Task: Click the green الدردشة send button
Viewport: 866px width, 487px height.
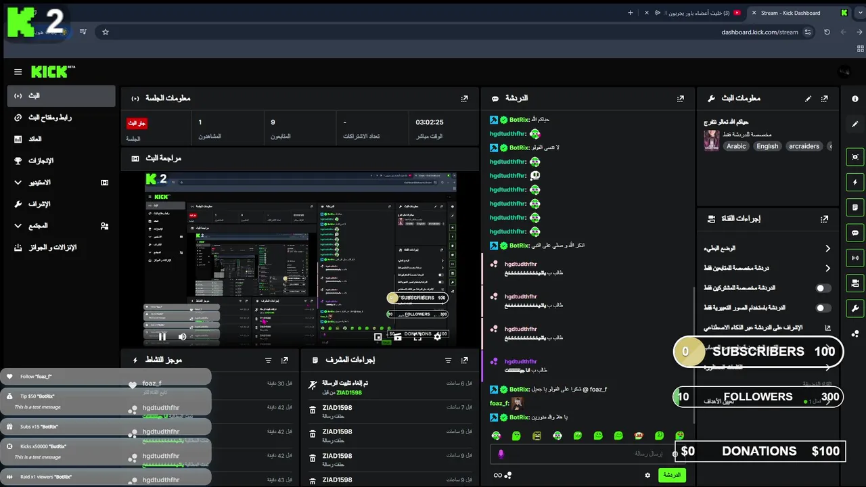Action: click(x=672, y=476)
